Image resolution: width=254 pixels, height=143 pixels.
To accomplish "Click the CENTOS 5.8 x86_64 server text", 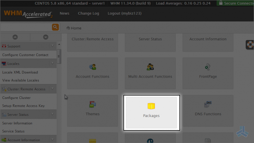I will [70, 3].
